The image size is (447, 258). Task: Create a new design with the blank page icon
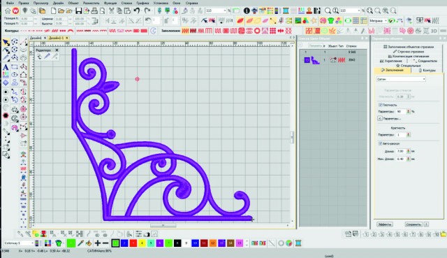click(x=53, y=11)
